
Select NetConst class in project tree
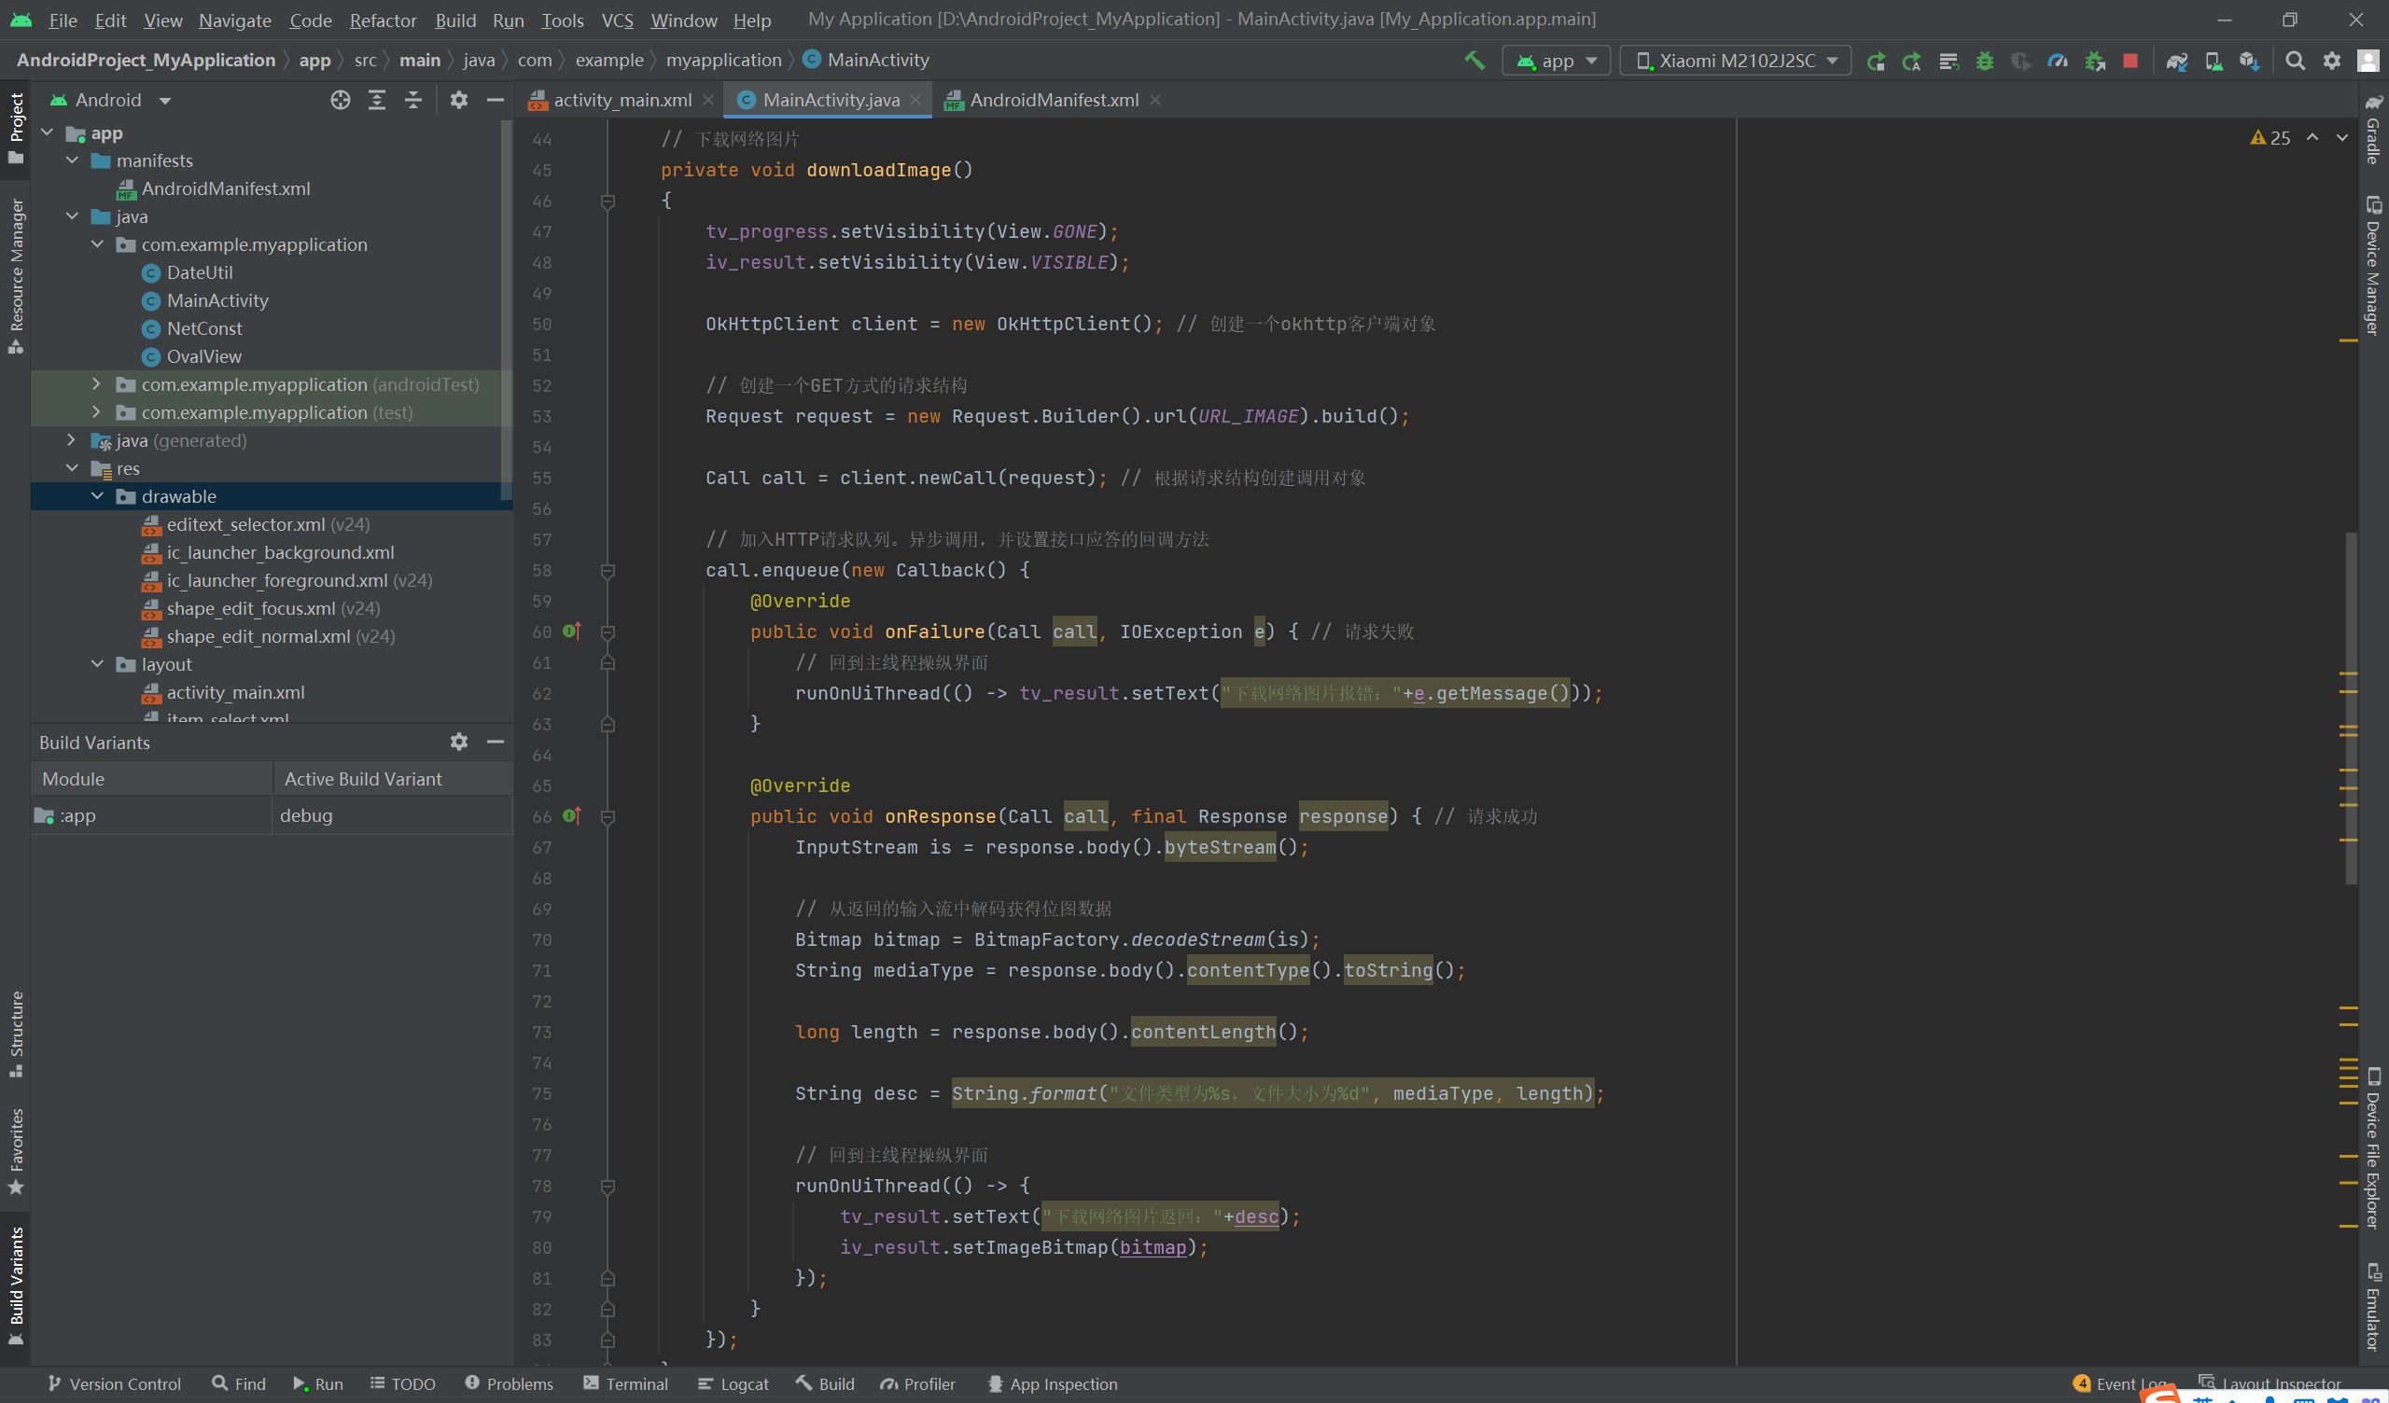point(203,328)
